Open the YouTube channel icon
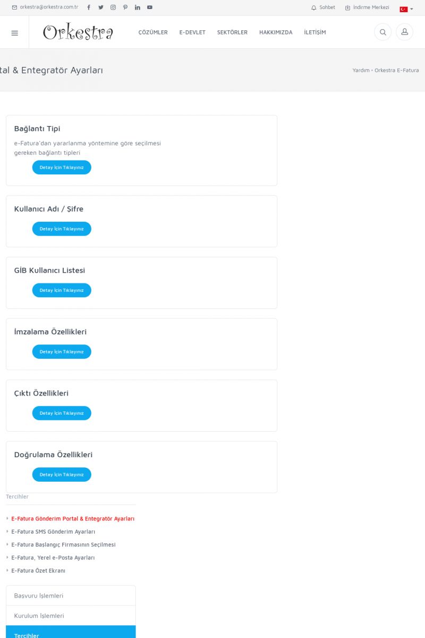425x638 pixels. point(150,7)
